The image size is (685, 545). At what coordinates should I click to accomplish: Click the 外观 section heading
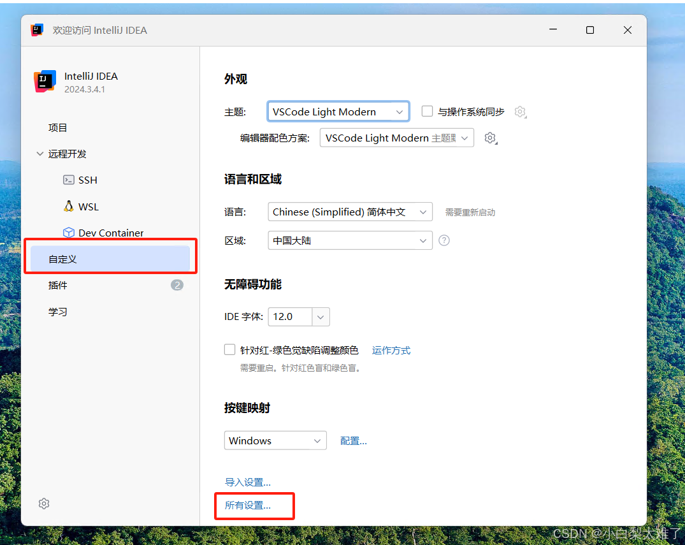236,79
